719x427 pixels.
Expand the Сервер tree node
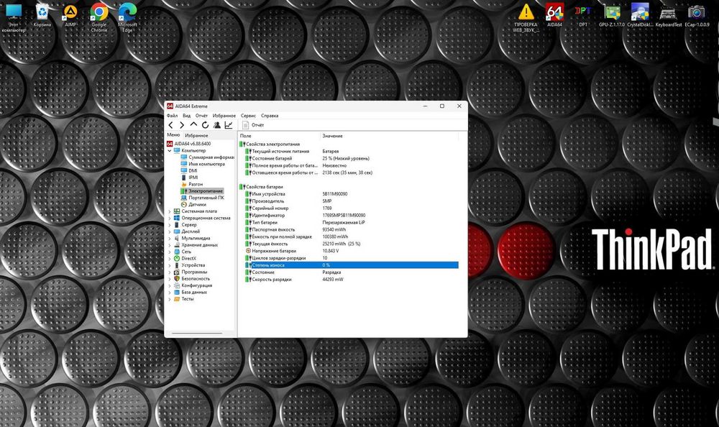click(169, 225)
